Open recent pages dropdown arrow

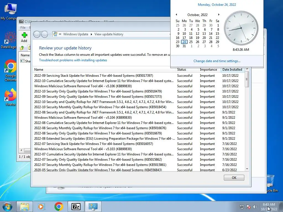click(x=50, y=34)
